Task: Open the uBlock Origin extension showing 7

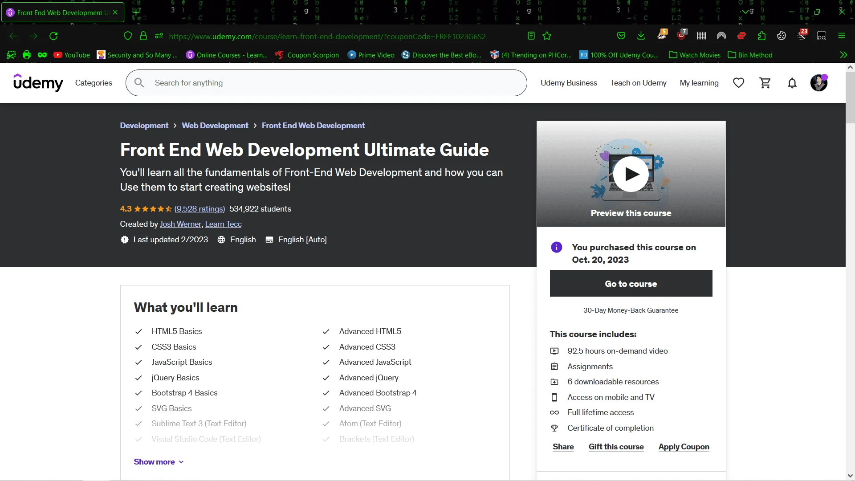Action: pyautogui.click(x=682, y=35)
